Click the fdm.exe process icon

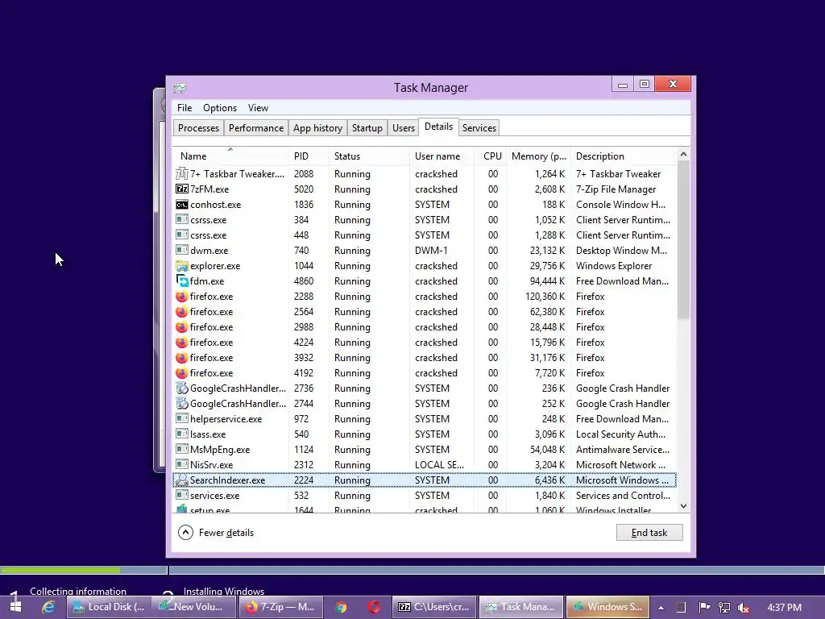181,281
